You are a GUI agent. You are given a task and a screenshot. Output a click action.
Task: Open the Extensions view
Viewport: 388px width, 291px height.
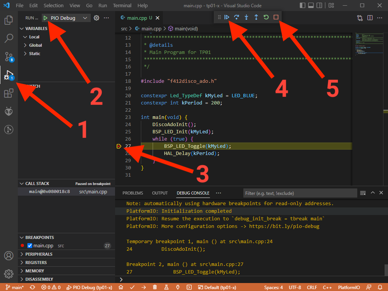click(x=9, y=93)
